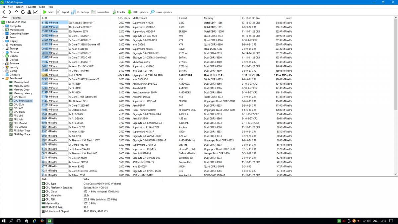Go forward using the right arrow
The height and width of the screenshot is (224, 398).
tap(10, 12)
